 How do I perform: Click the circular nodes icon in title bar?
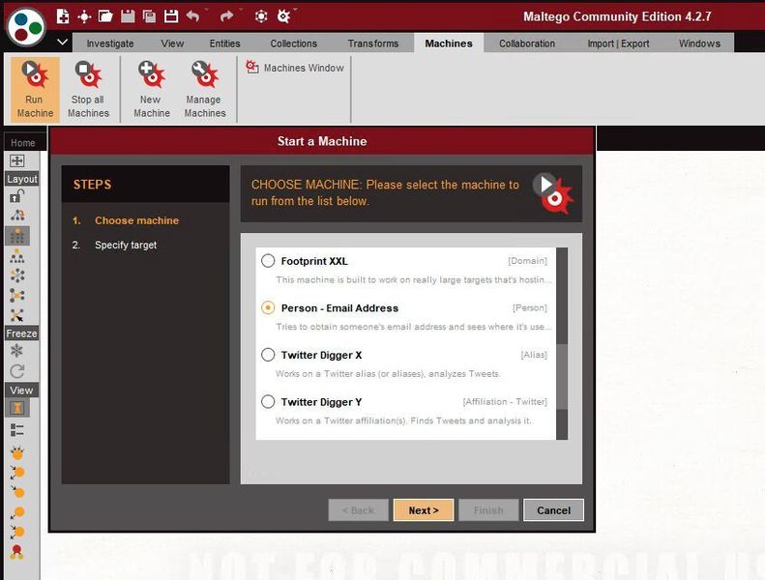coord(261,16)
